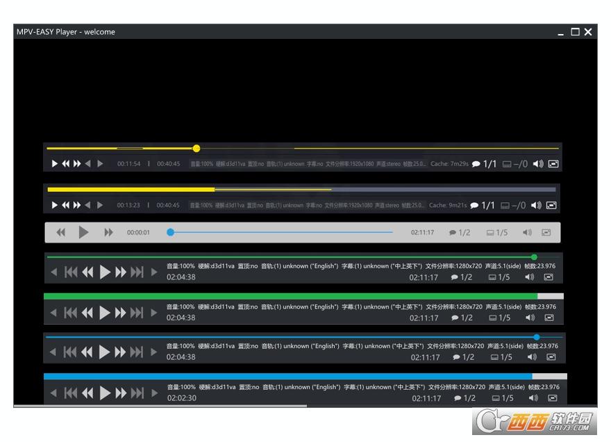Mute volume under the thin green seekbar
The height and width of the screenshot is (442, 611).
pos(530,277)
